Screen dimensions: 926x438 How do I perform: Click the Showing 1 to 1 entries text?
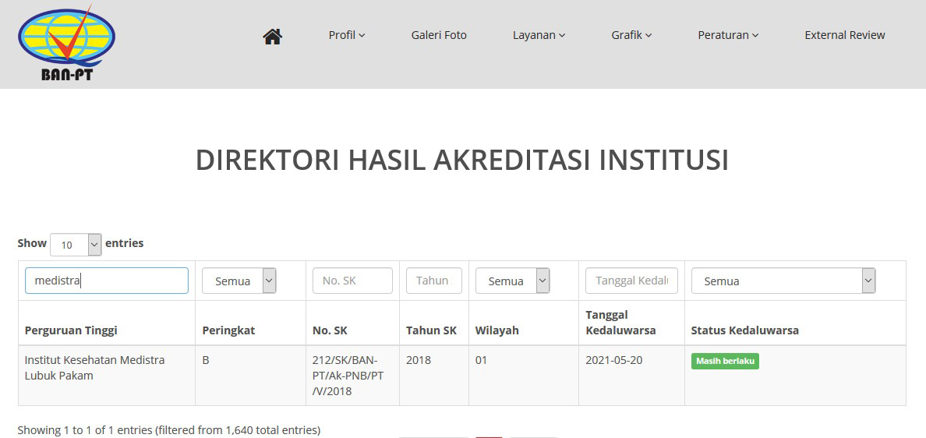[169, 430]
